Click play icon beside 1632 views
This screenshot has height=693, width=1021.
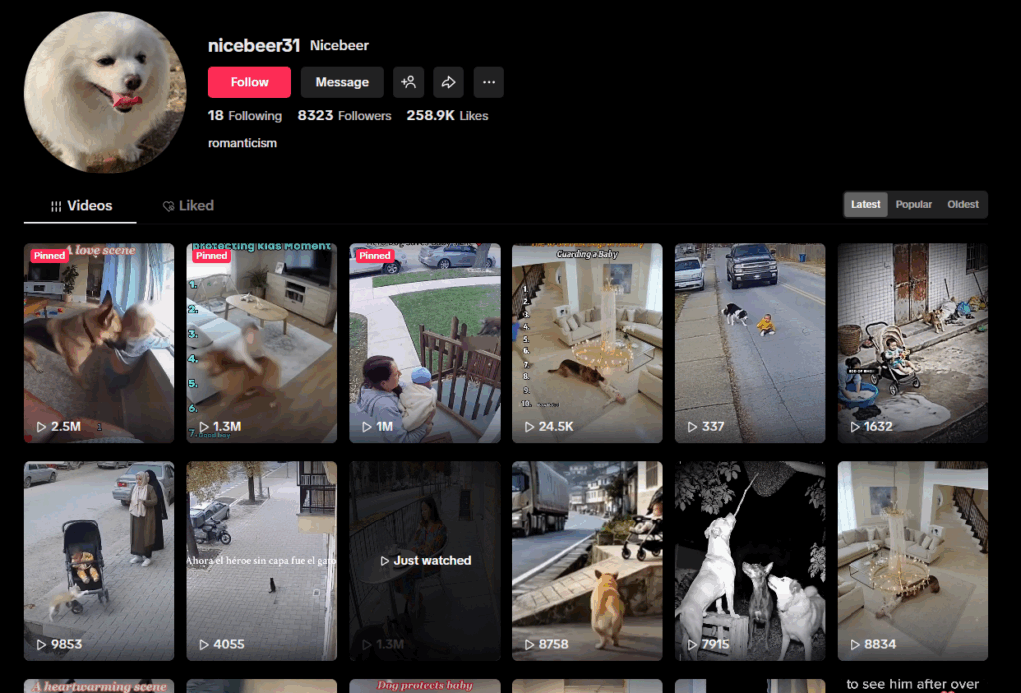point(854,427)
